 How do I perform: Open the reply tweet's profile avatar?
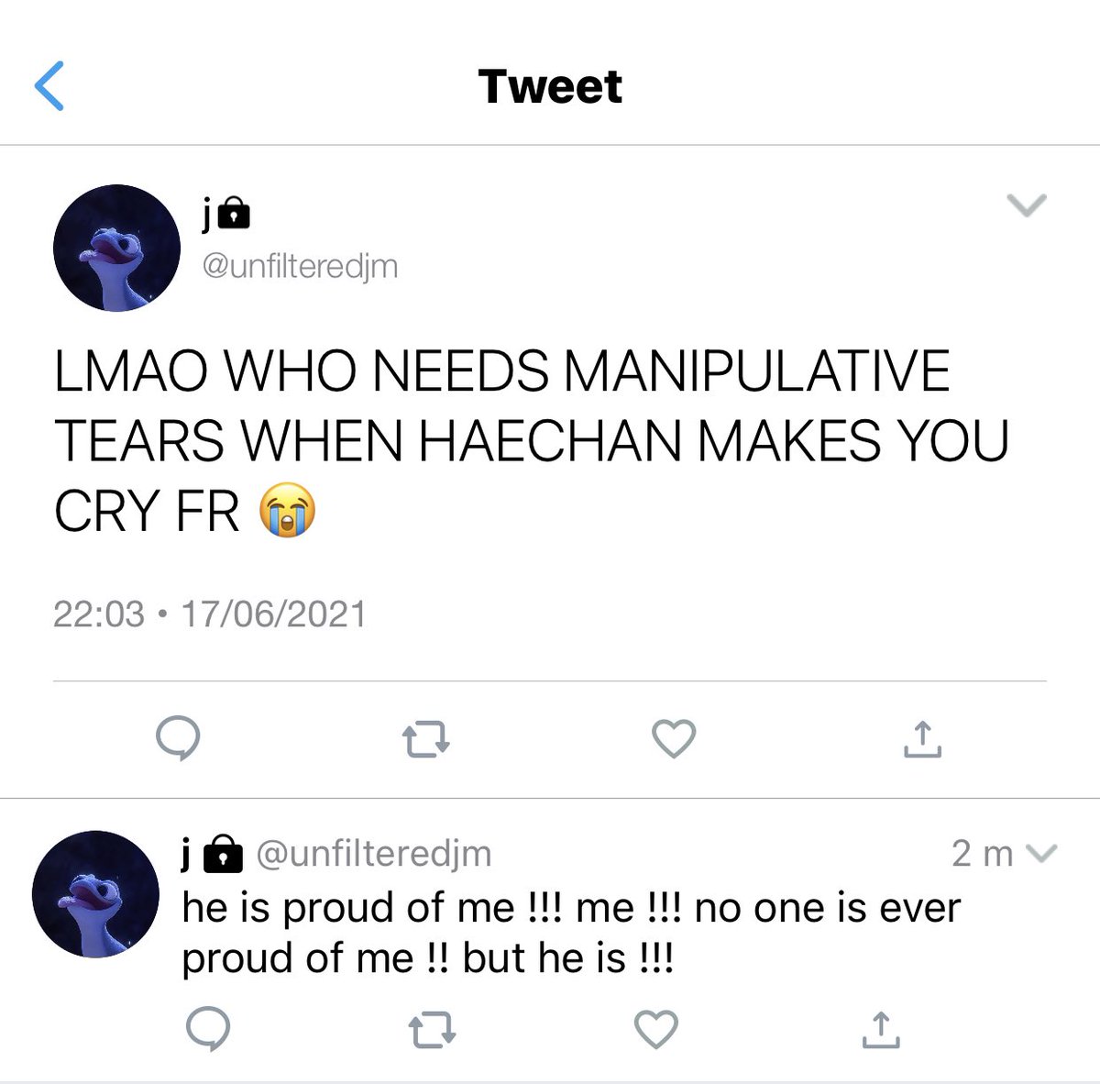click(95, 895)
